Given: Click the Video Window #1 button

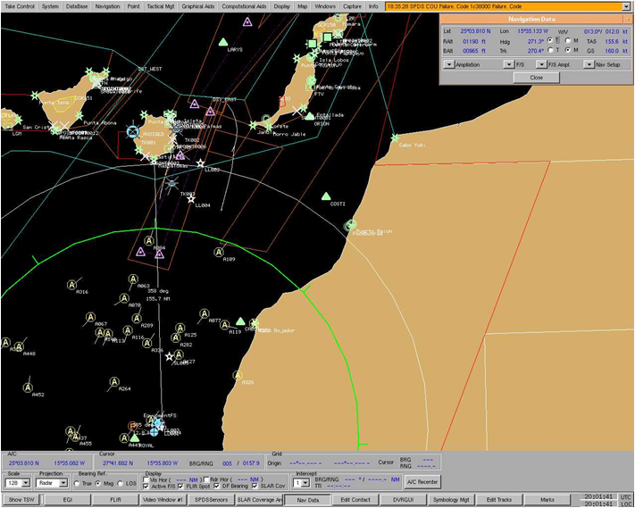Looking at the screenshot, I should (x=163, y=499).
